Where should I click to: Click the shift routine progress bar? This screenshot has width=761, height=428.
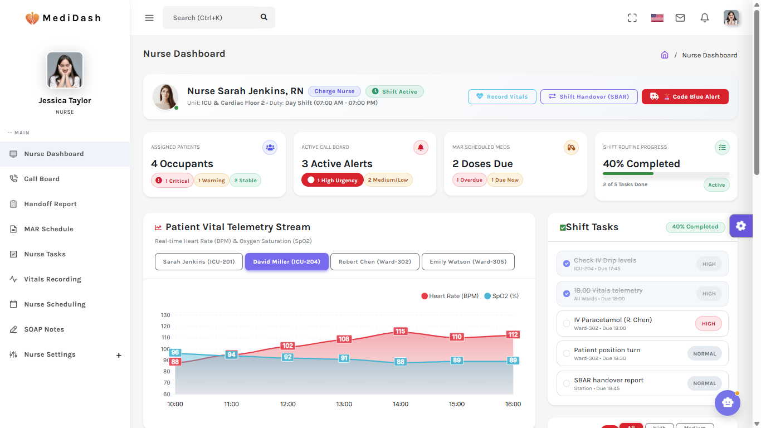[666, 174]
